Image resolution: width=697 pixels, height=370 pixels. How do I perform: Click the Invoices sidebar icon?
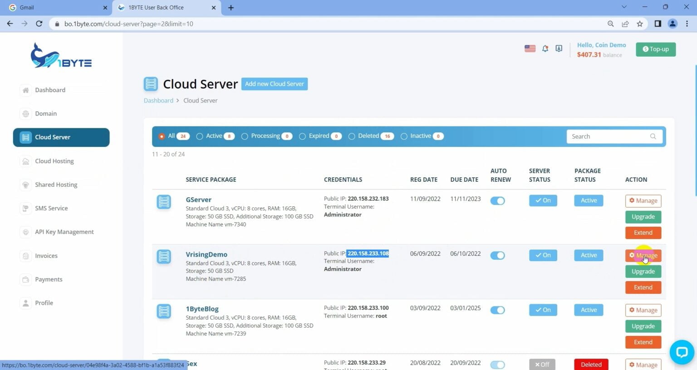point(26,256)
